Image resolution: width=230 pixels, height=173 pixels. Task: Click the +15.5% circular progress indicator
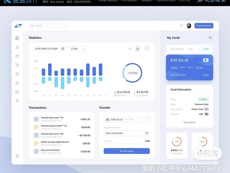click(132, 73)
